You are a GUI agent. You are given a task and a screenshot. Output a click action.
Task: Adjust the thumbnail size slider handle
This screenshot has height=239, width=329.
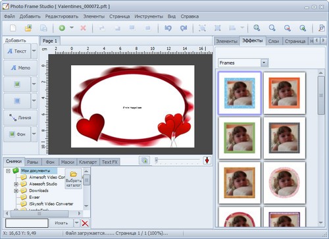pyautogui.click(x=156, y=161)
